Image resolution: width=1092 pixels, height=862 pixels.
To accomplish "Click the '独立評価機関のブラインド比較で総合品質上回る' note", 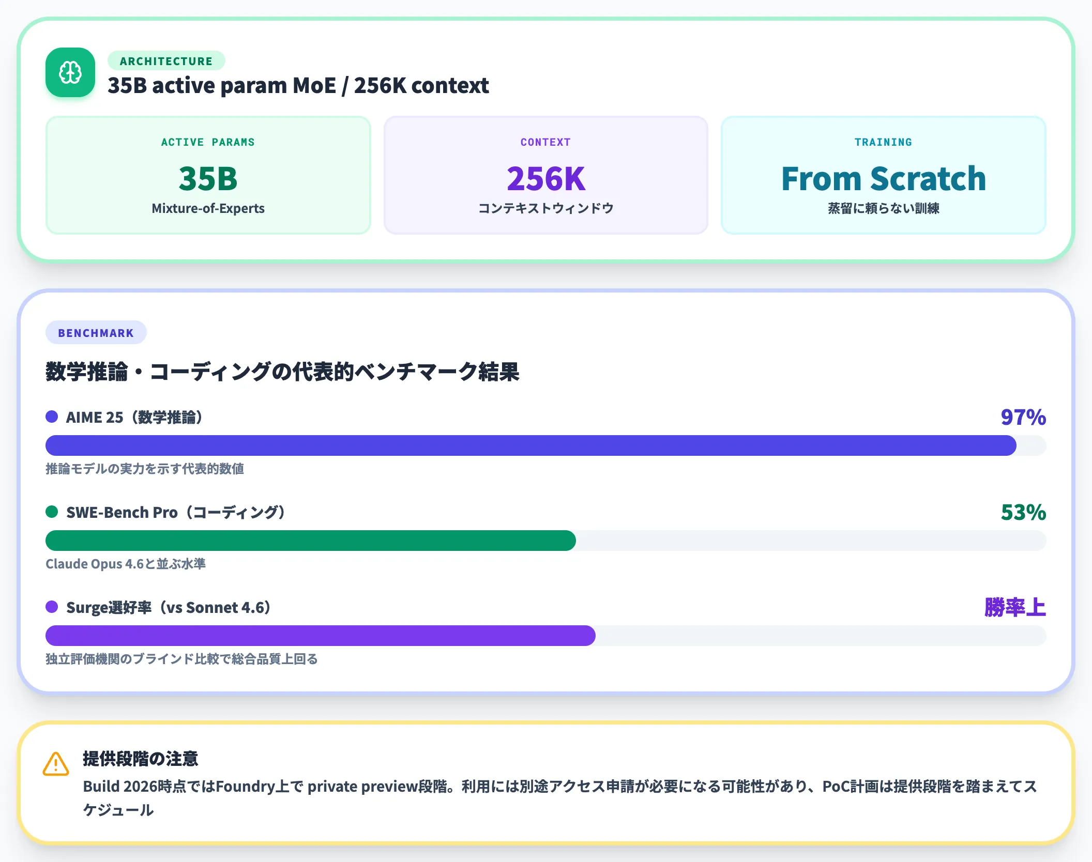I will click(x=181, y=659).
